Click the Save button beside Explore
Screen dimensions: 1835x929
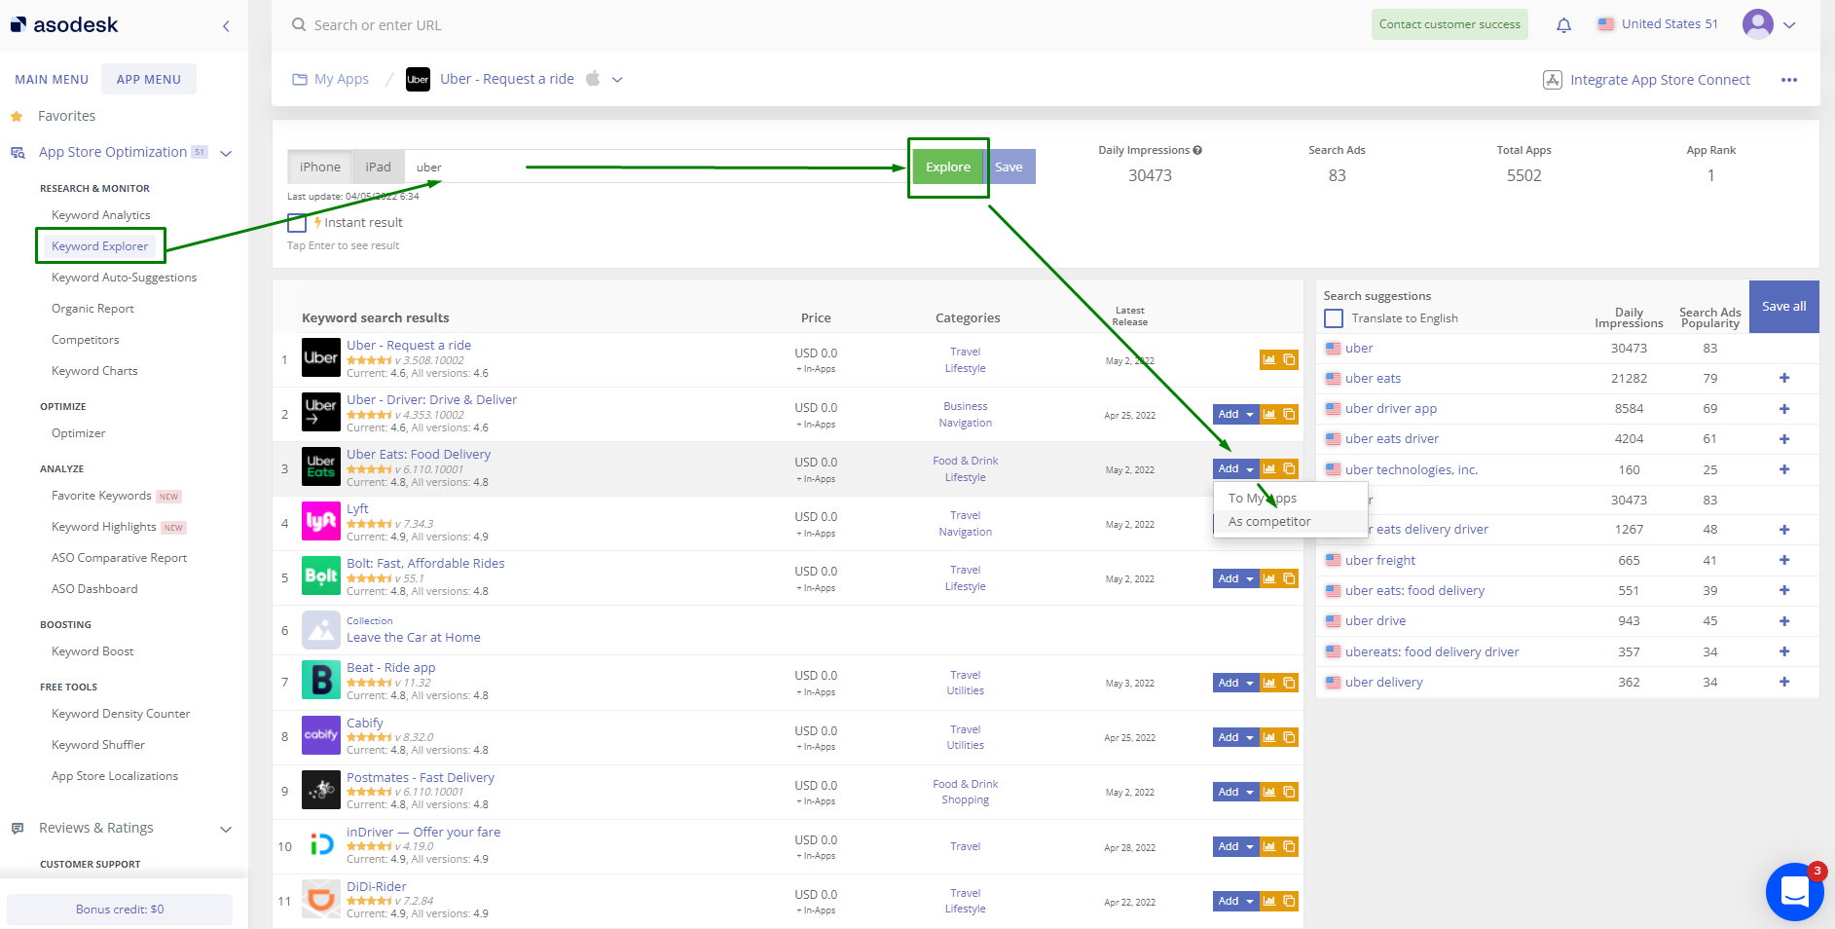(x=1009, y=167)
